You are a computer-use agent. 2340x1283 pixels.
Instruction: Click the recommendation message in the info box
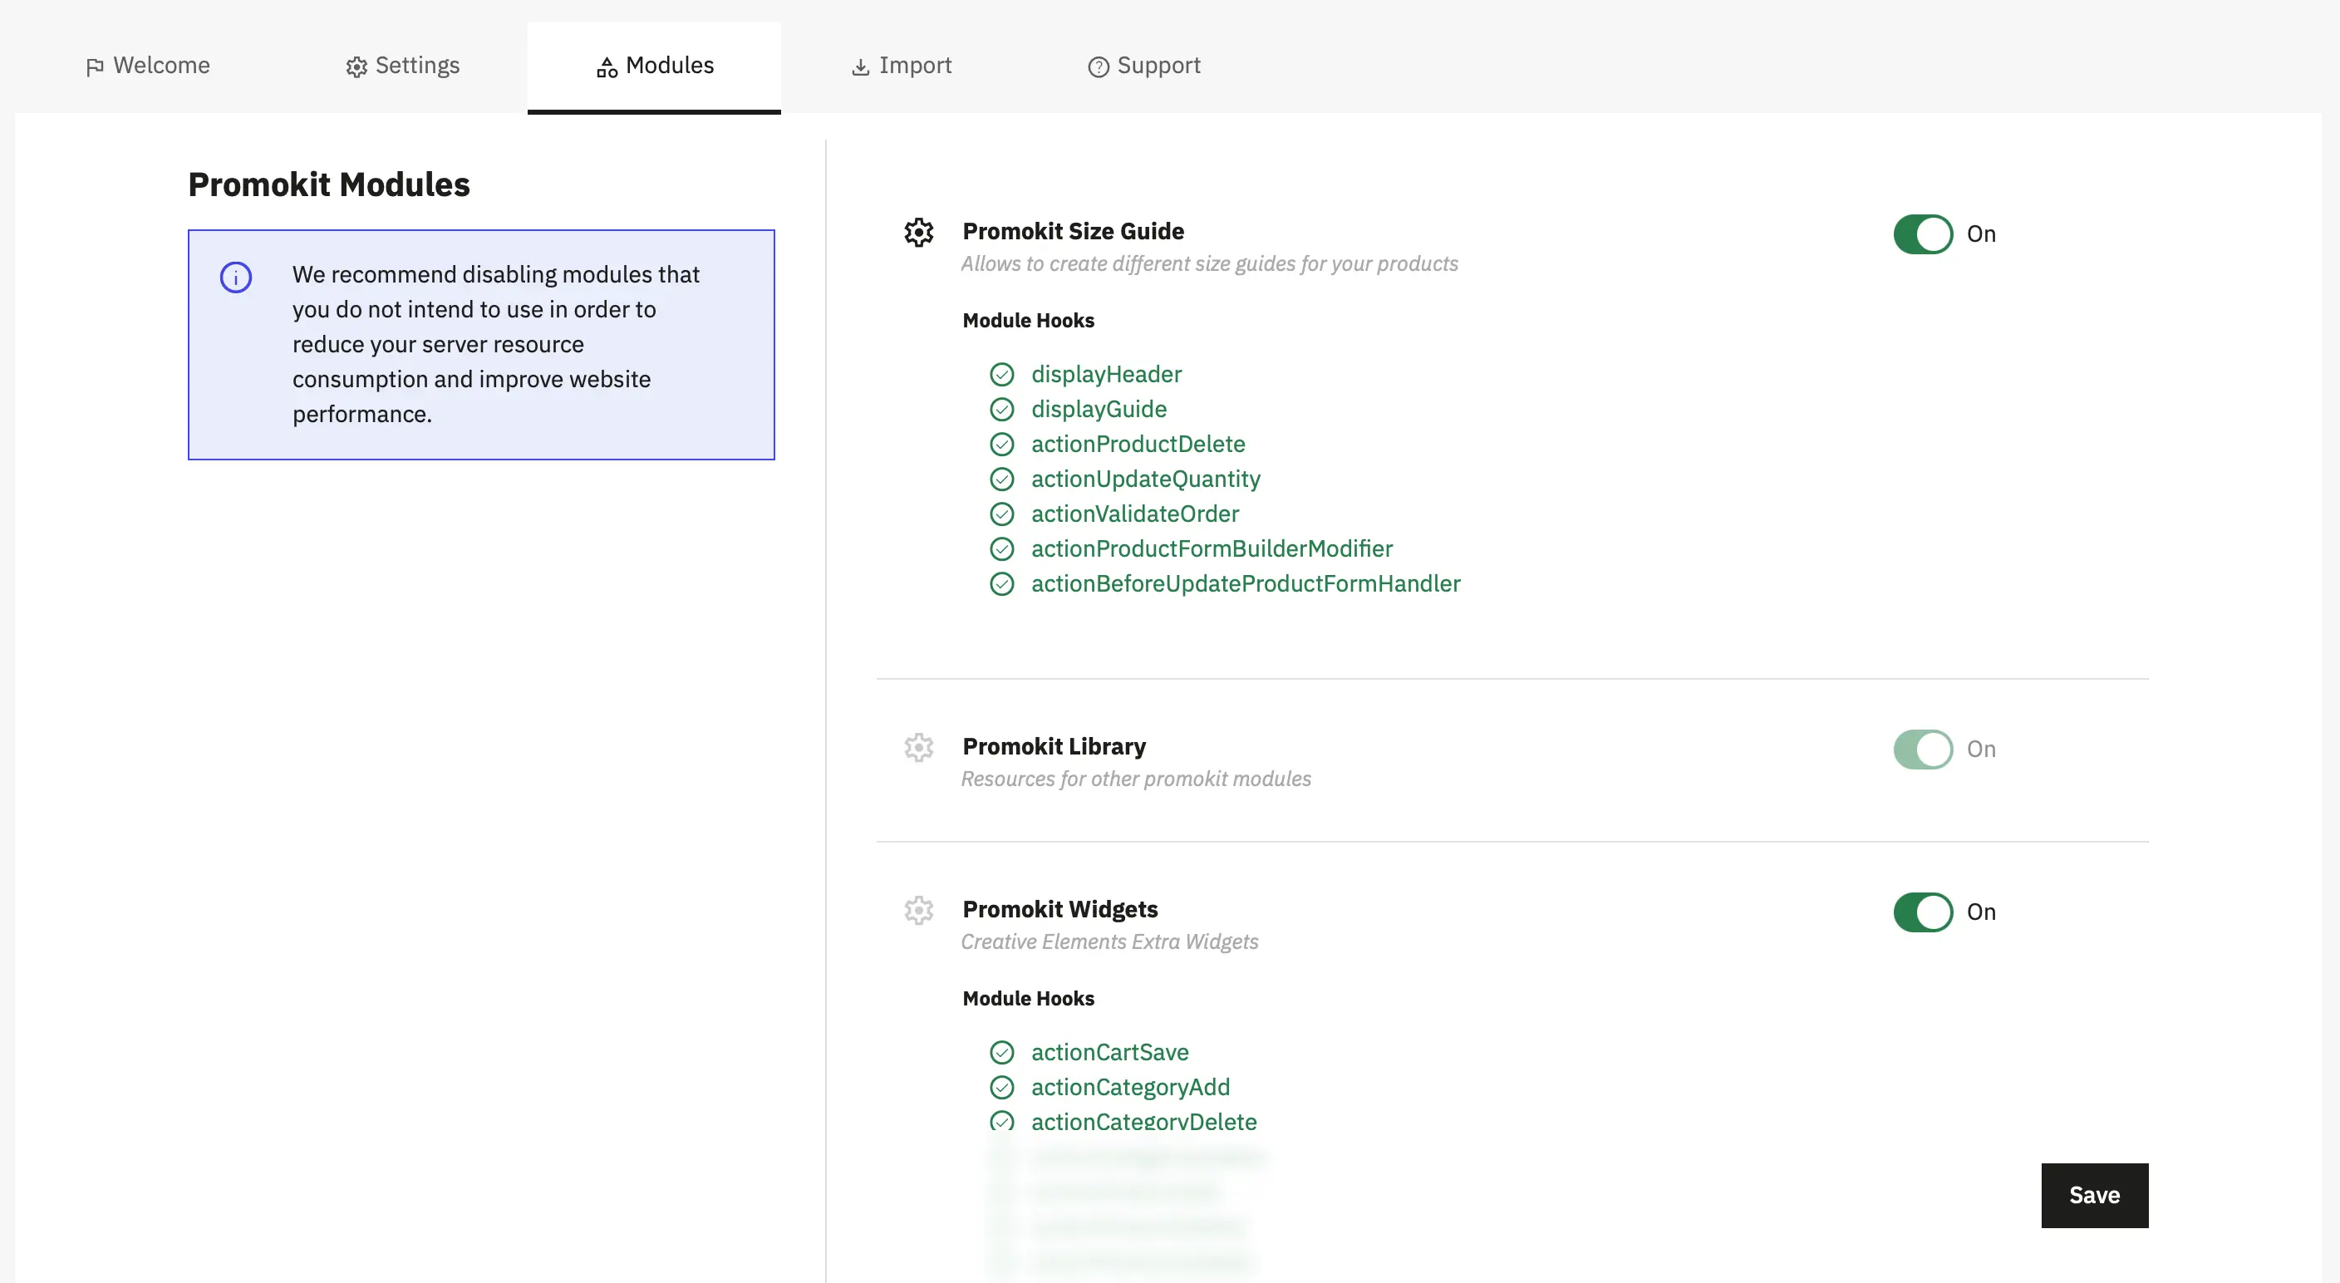(x=496, y=344)
